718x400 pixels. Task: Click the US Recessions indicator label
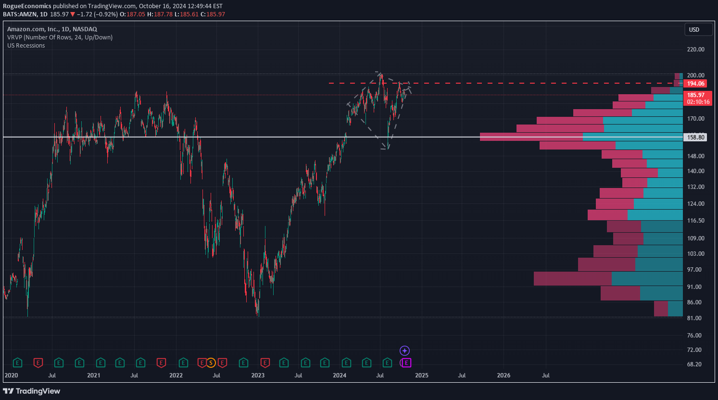[x=26, y=46]
